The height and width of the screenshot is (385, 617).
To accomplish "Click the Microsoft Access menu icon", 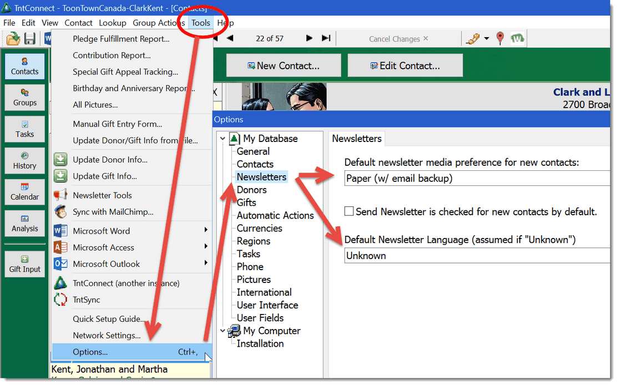I will 60,247.
